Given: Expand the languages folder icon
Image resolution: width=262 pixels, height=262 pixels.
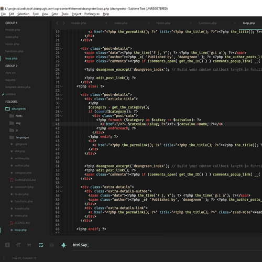Looking at the screenshot, I should point(12,137).
